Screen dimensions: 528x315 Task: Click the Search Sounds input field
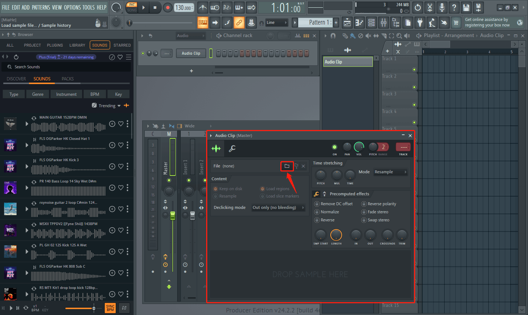pyautogui.click(x=66, y=67)
